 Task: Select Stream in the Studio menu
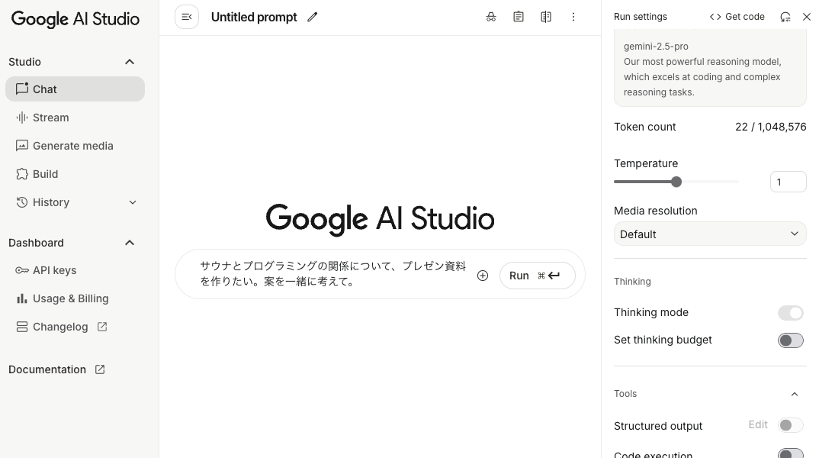tap(51, 118)
